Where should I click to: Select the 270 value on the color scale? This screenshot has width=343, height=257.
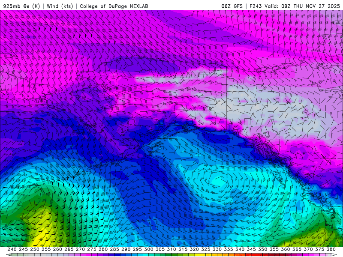click(x=80, y=249)
